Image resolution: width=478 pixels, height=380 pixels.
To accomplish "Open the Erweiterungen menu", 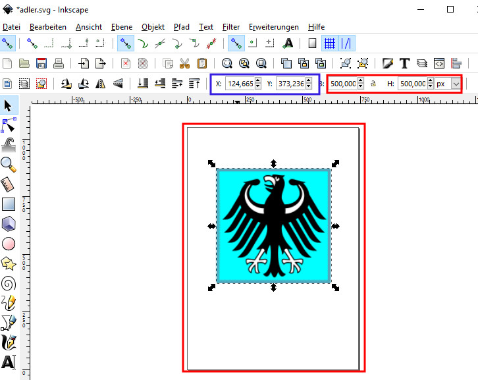I will click(274, 27).
